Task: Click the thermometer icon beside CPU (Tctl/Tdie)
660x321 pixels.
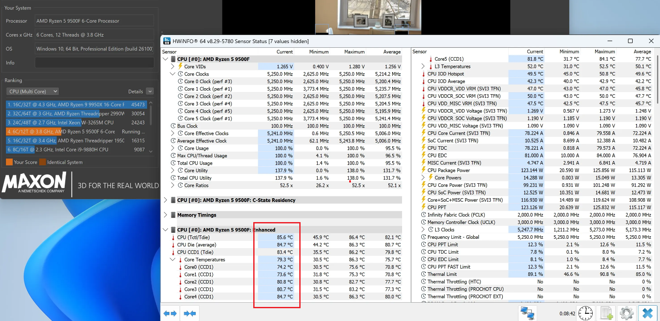Action: click(x=173, y=237)
